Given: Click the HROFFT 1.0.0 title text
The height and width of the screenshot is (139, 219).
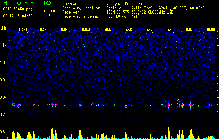Looking at the screenshot, I should (x=28, y=3).
